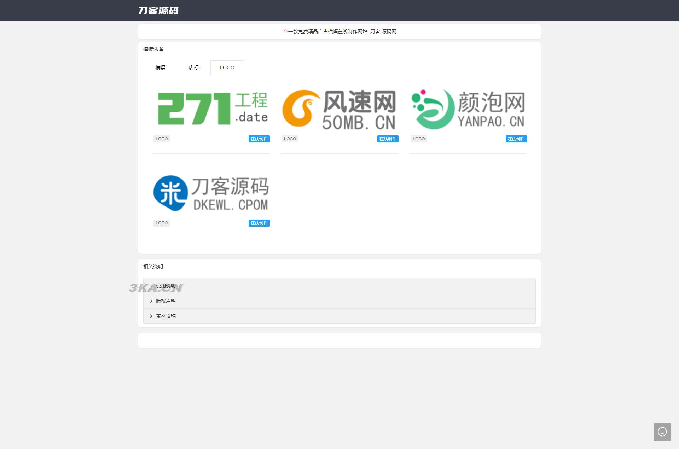Click the 刀客源码 site logo in header
The width and height of the screenshot is (679, 449).
coord(158,11)
